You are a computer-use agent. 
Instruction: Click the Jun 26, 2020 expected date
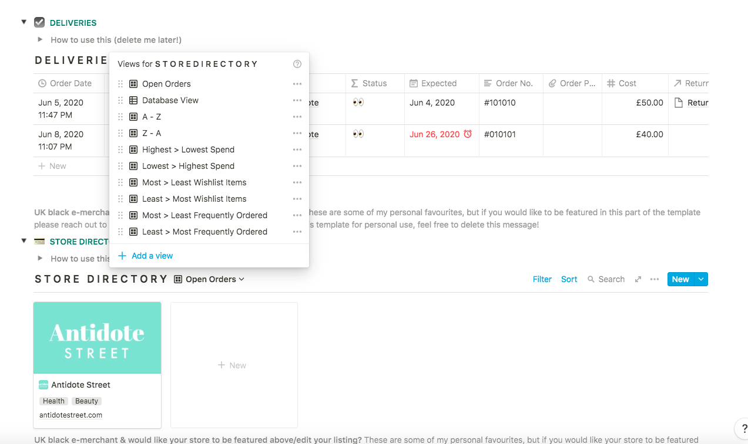[x=435, y=134]
